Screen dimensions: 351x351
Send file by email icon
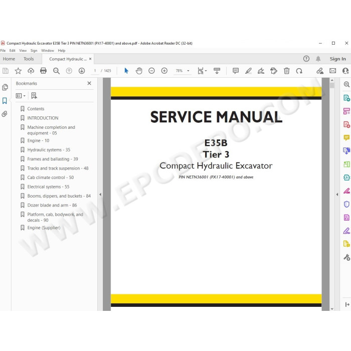pos(332,71)
